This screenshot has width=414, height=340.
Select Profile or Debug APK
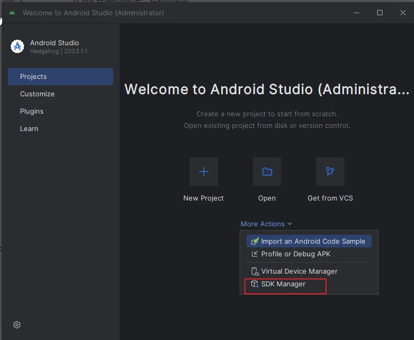point(309,254)
